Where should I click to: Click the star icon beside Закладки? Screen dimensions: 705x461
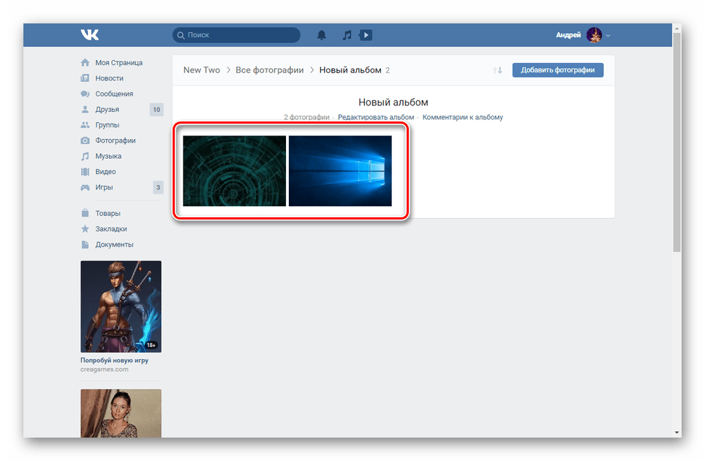coord(85,229)
